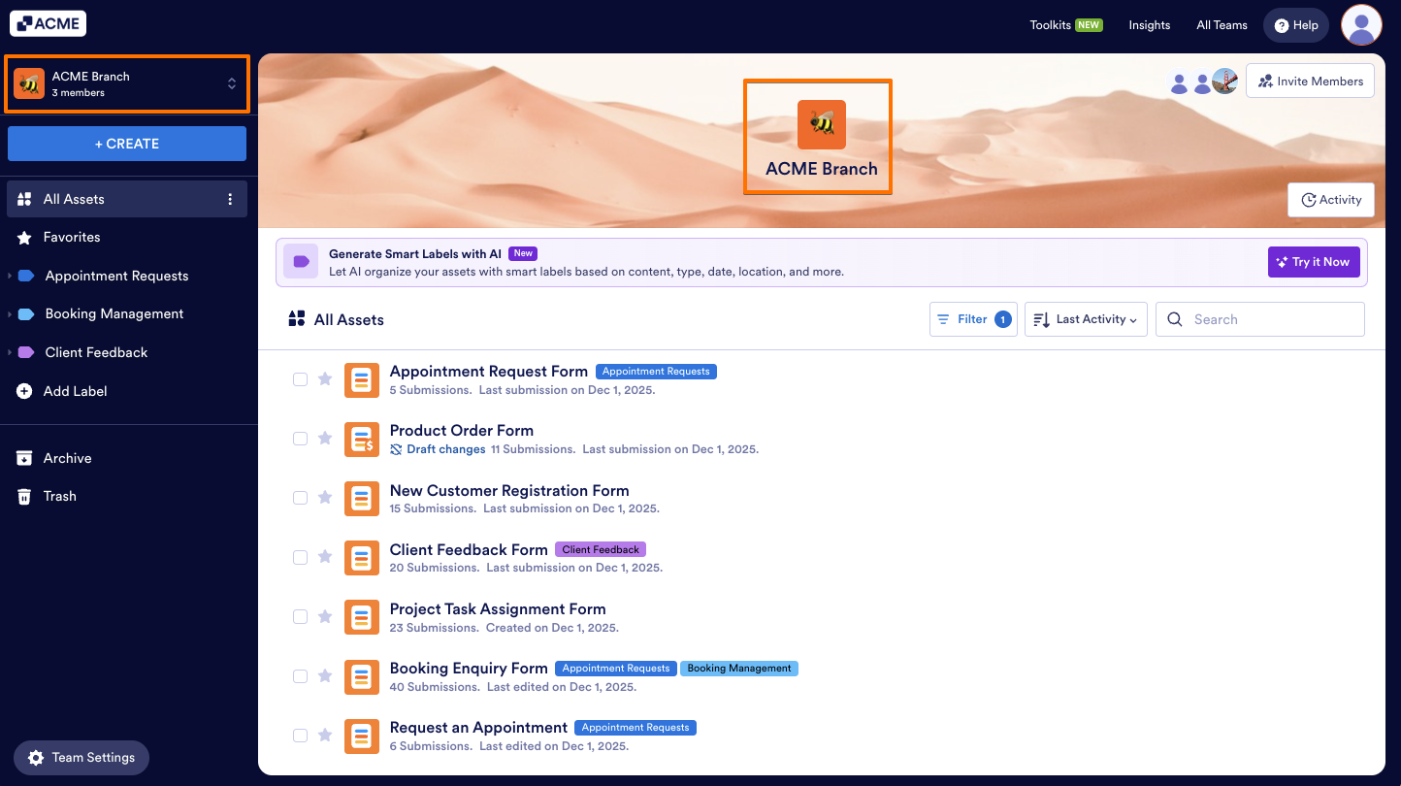
Task: Click the Appointment Request Form orange icon
Action: point(362,379)
